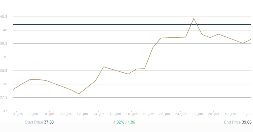Click the '26. Jun' date label

[197, 114]
